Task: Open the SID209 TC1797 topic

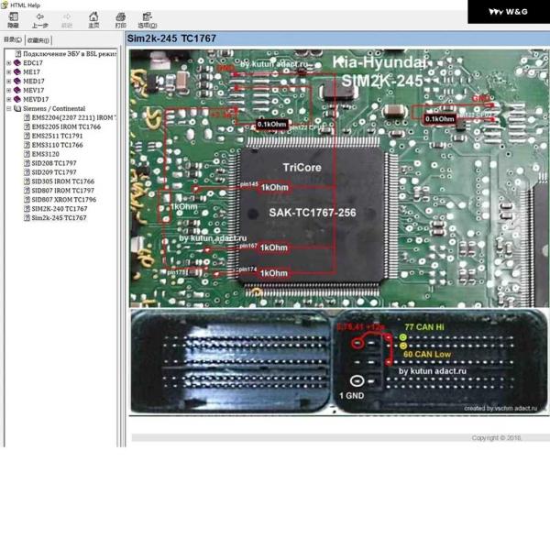Action: pyautogui.click(x=54, y=172)
